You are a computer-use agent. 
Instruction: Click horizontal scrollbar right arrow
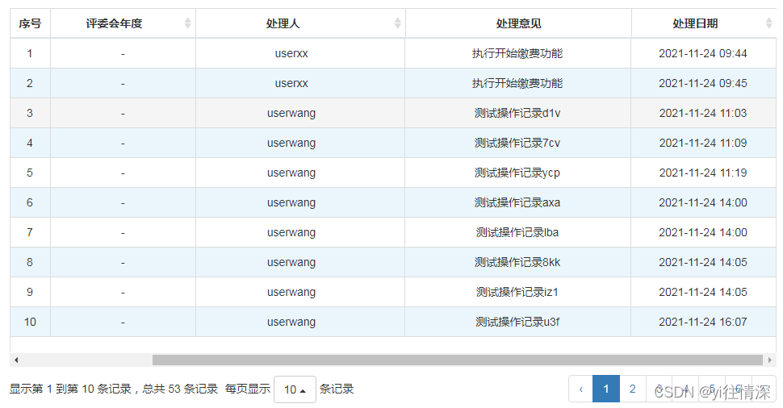(769, 360)
